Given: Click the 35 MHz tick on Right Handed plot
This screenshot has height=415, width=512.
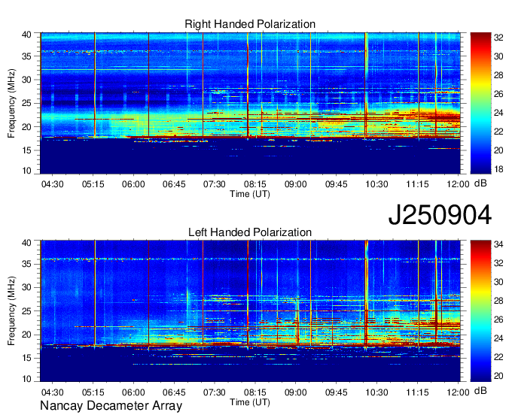Looking at the screenshot, I should click(x=26, y=56).
